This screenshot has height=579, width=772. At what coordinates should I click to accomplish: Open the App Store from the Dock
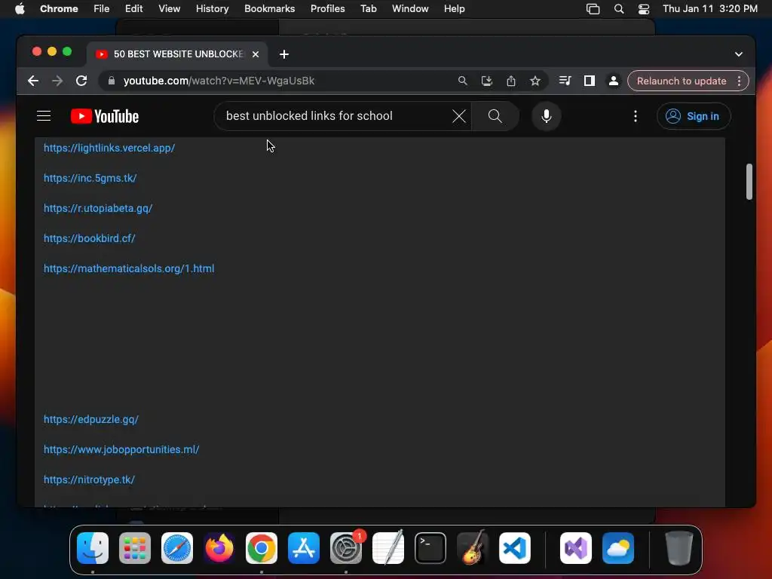304,547
